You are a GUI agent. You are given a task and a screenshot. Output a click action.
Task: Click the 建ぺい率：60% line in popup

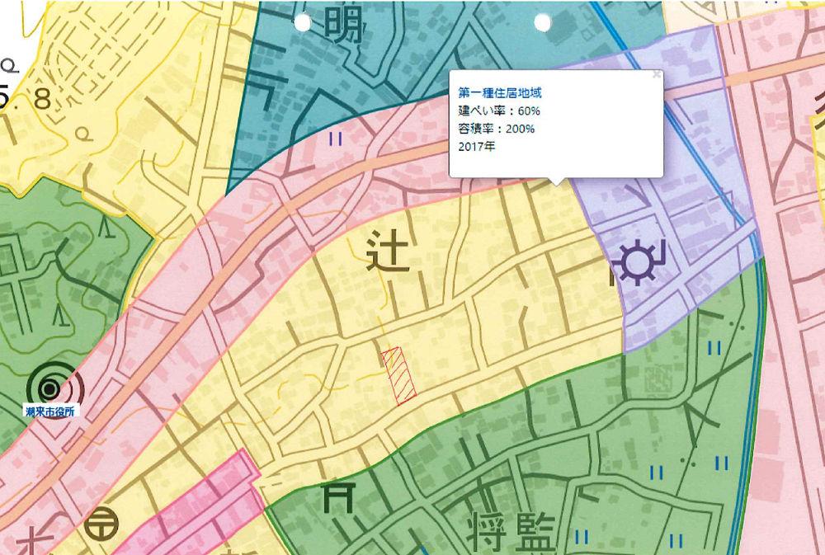(x=498, y=111)
